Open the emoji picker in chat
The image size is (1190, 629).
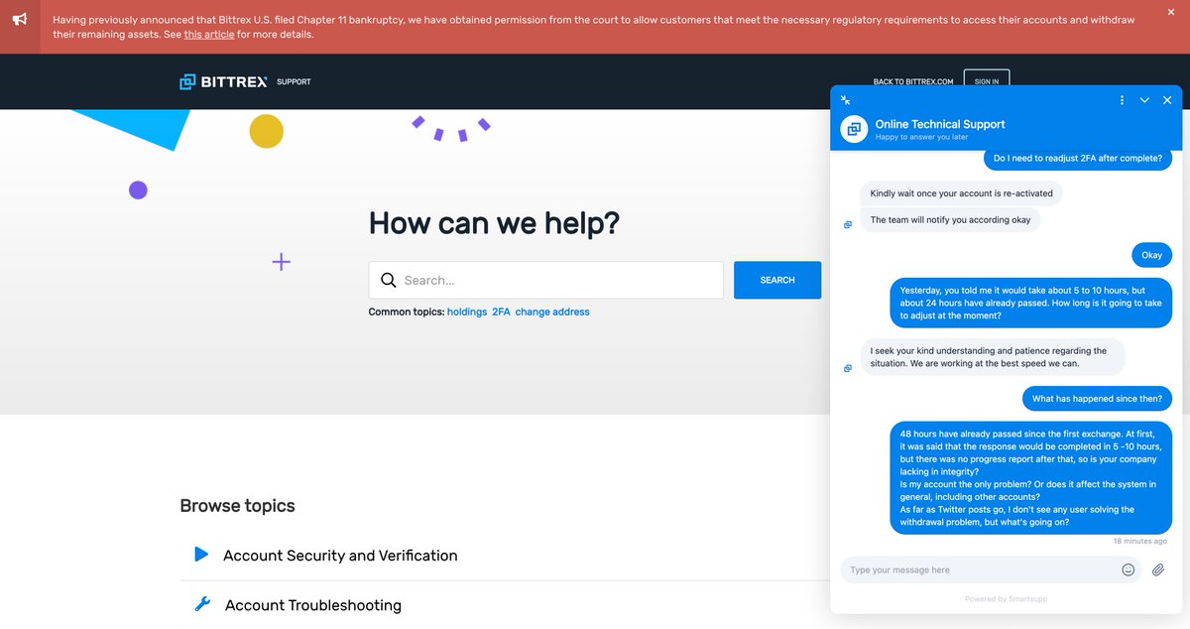(x=1129, y=569)
